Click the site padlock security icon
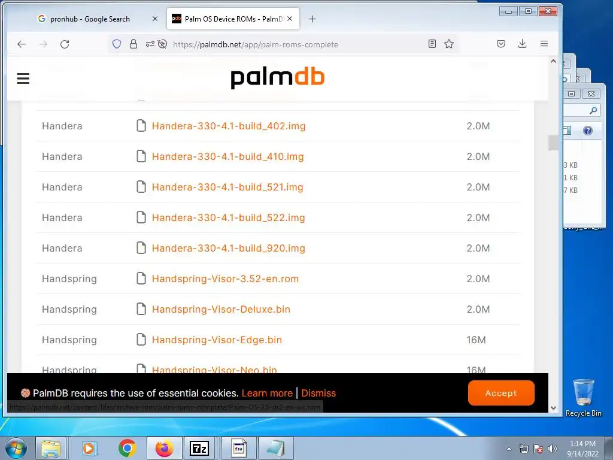 pyautogui.click(x=133, y=44)
